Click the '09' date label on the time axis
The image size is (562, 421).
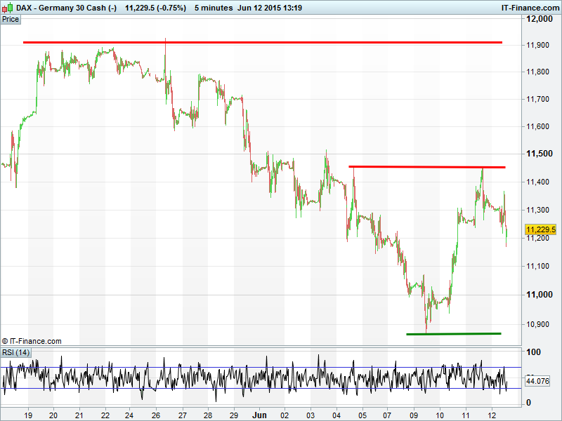coord(414,415)
